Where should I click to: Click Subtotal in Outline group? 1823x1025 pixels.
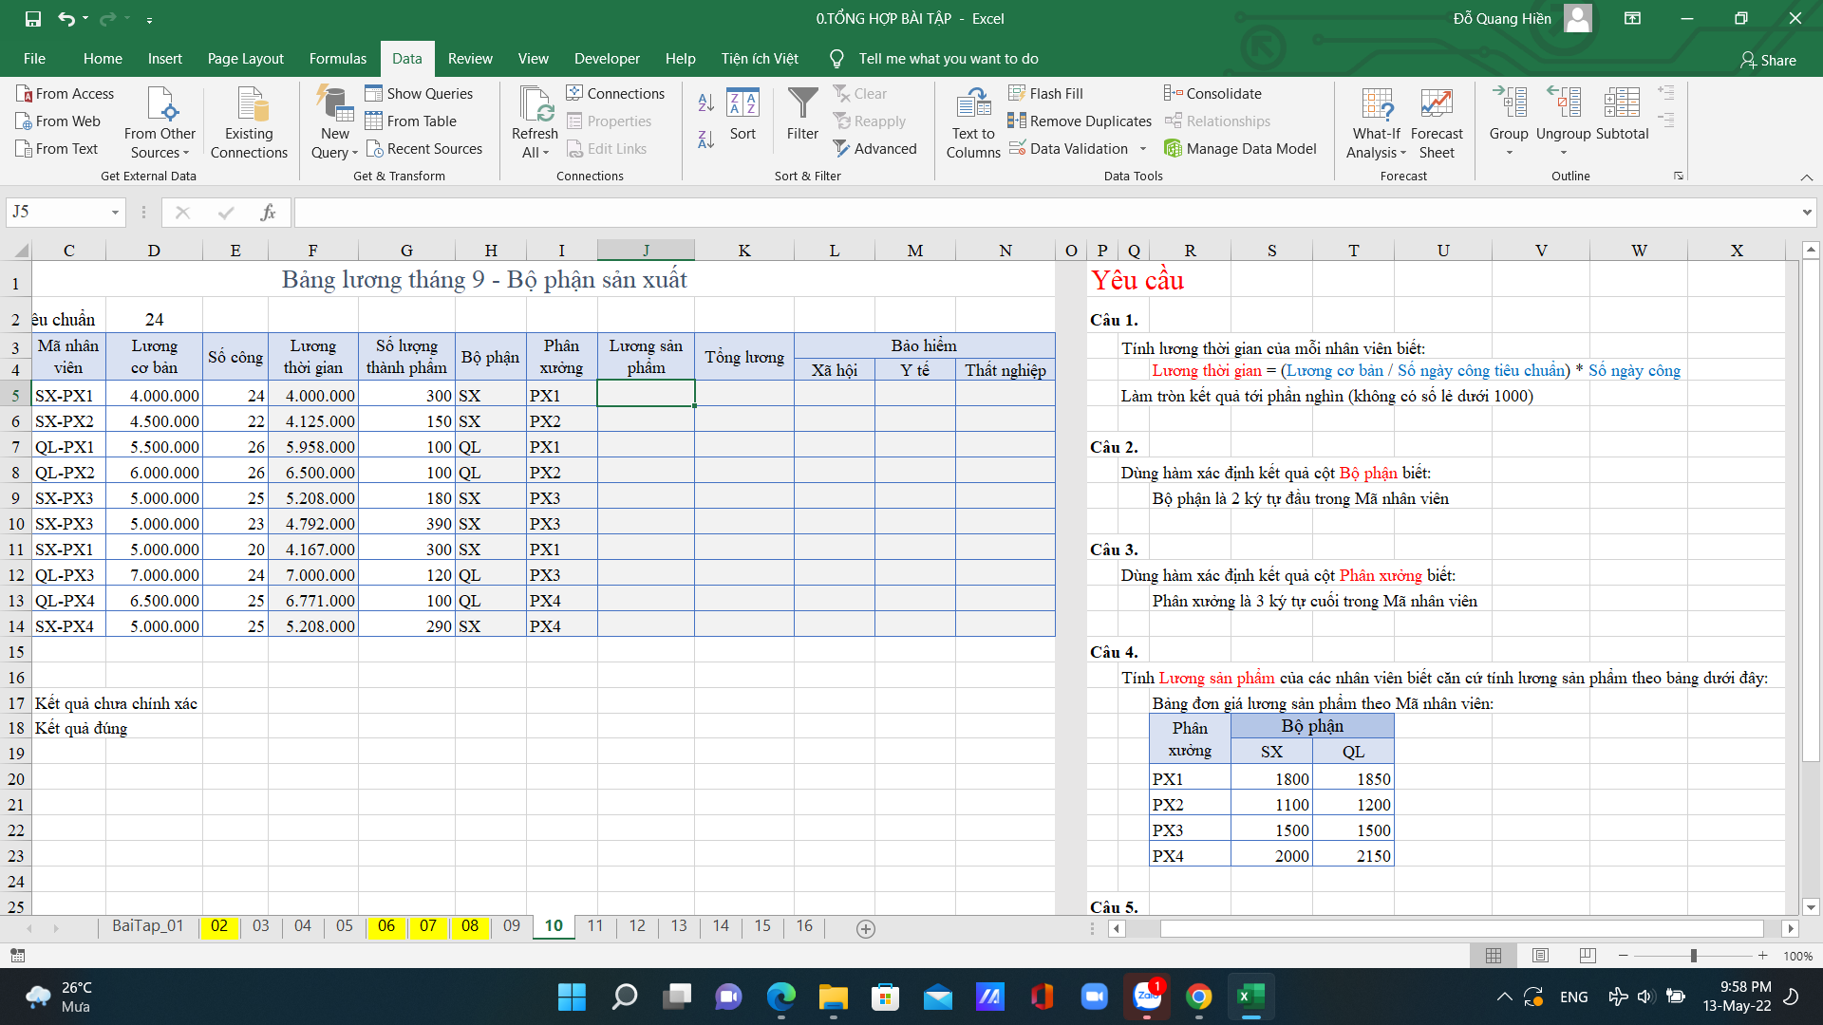click(1622, 114)
